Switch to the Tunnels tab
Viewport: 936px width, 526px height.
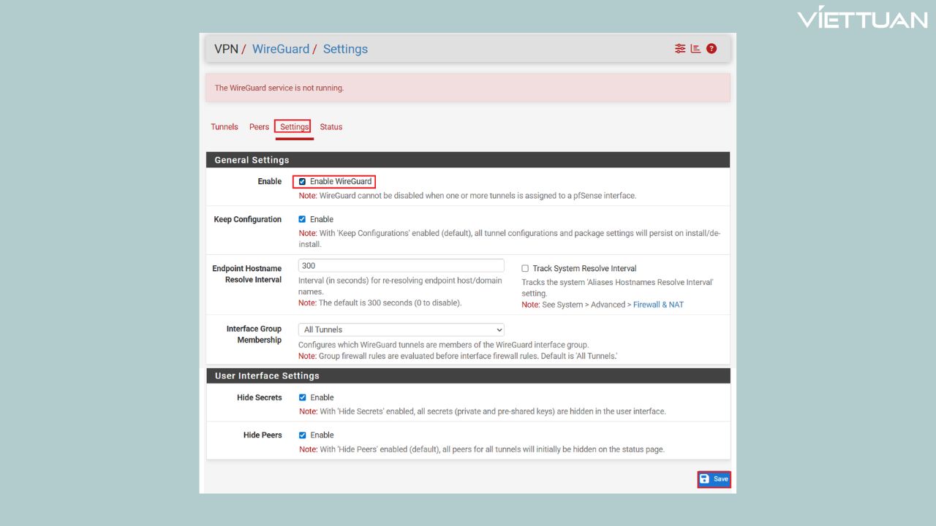pos(224,126)
